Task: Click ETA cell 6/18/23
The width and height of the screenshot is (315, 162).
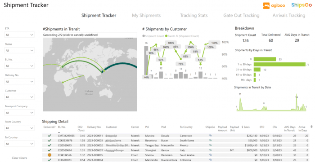Action: click(277, 136)
